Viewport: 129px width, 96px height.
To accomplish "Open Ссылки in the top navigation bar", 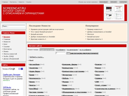I will 29,2.
